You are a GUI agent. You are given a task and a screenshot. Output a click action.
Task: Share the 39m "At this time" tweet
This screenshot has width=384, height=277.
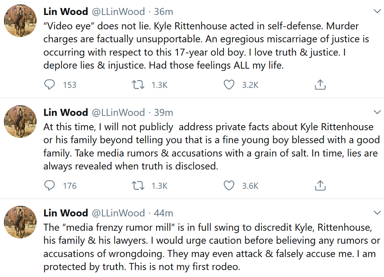pyautogui.click(x=320, y=185)
